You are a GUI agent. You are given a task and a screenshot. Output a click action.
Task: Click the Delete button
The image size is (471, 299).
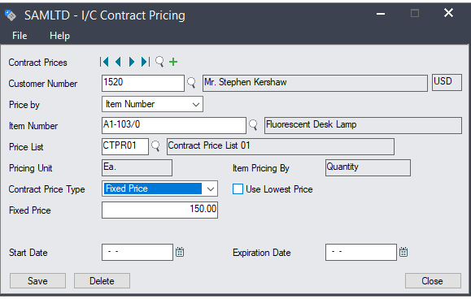[x=102, y=280]
